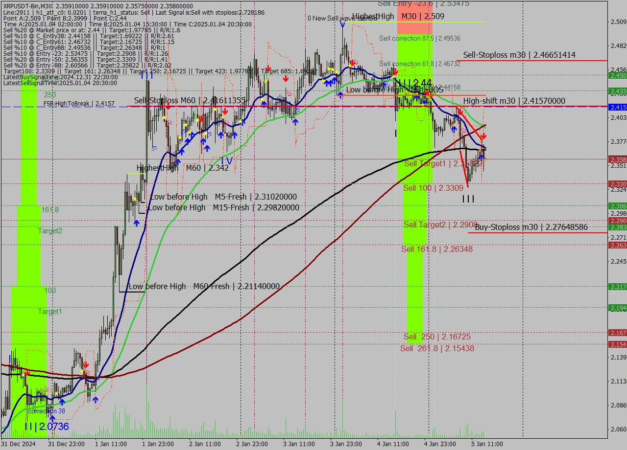
Task: Select the 'Sell %20 @ Entry -50' line
Action: coord(85,59)
